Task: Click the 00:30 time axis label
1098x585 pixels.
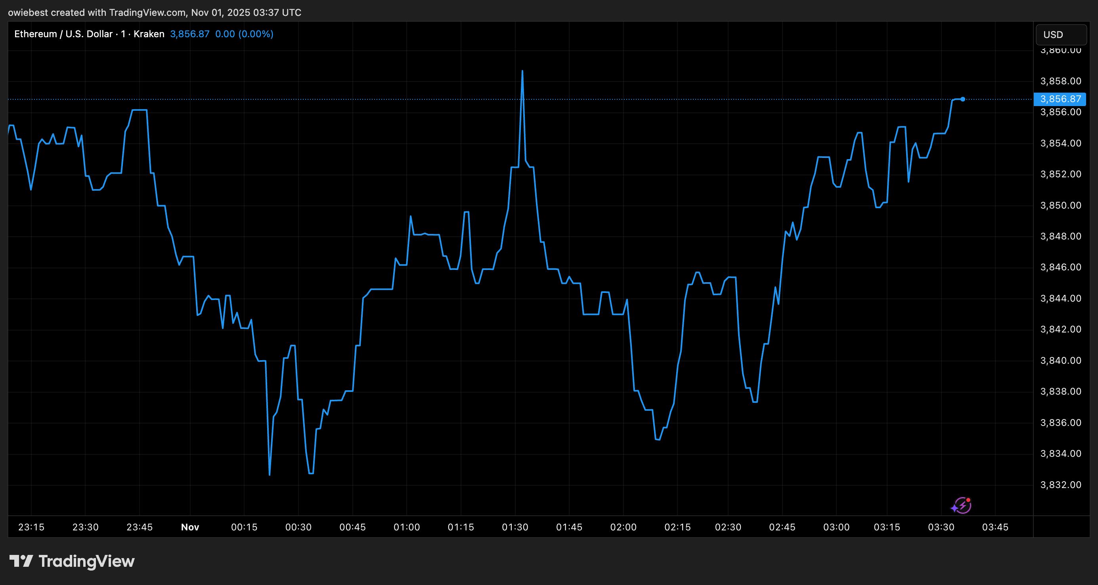Action: point(298,527)
